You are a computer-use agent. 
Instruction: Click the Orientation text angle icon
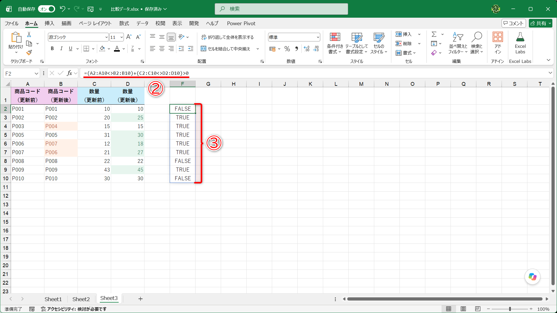point(182,37)
